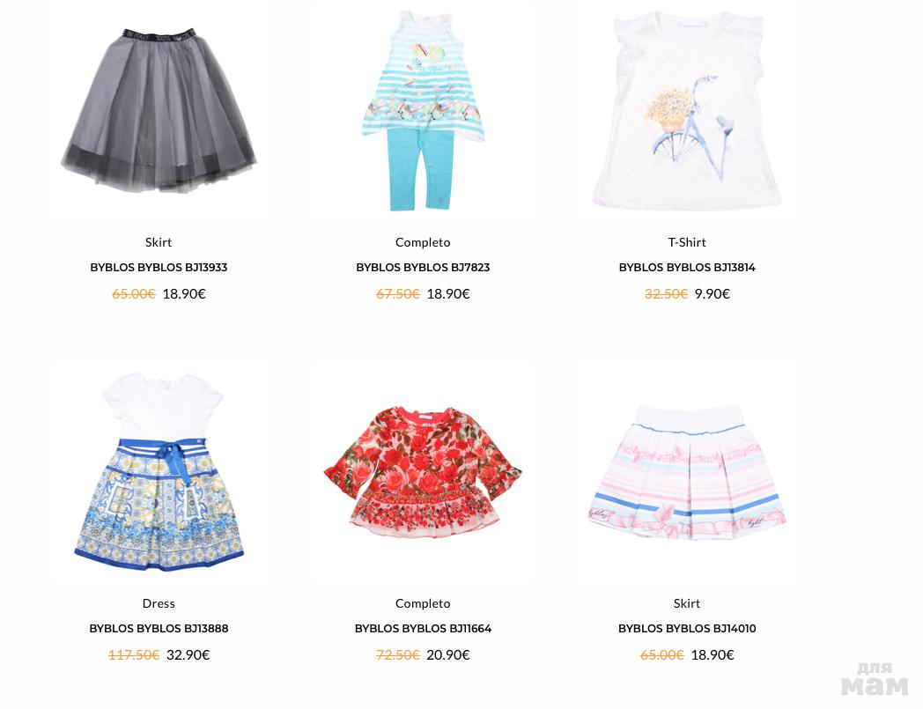Click the 20.90€ sale price
Image resolution: width=923 pixels, height=709 pixels.
tap(448, 654)
